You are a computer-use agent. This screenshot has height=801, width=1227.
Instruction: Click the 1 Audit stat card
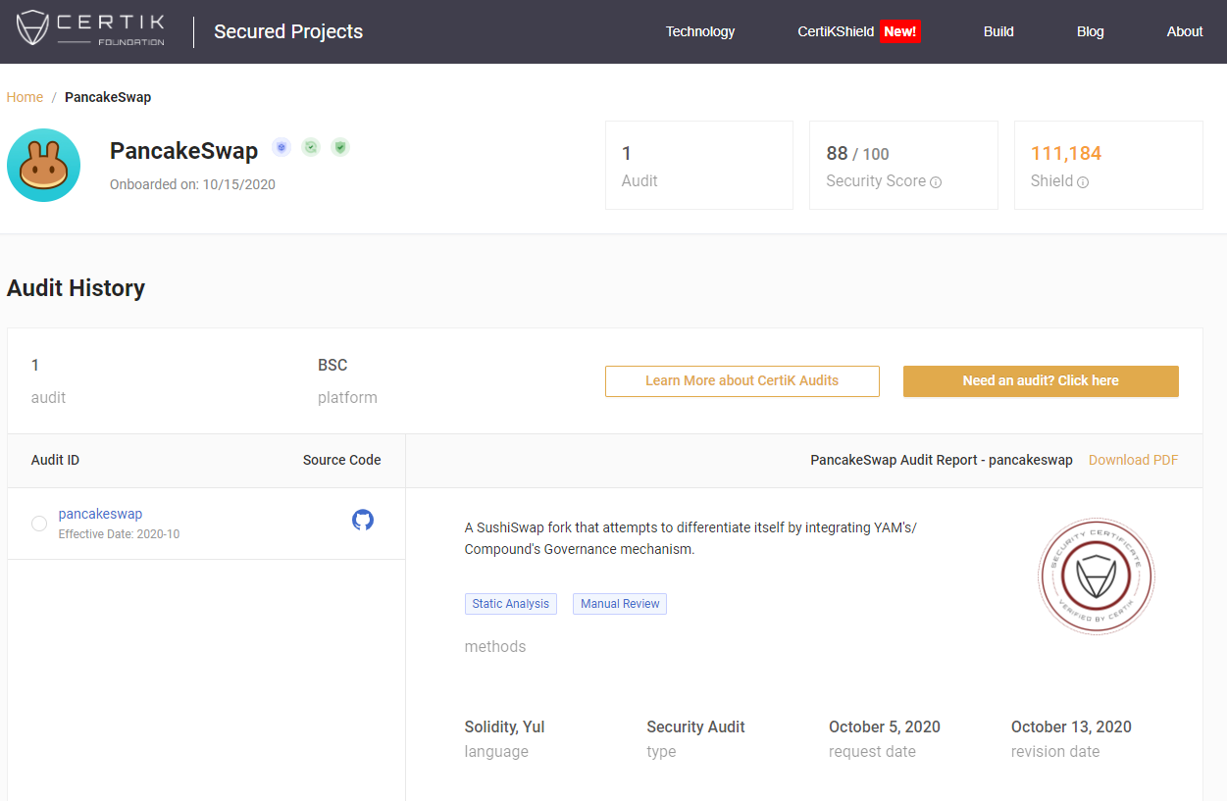[x=698, y=165]
